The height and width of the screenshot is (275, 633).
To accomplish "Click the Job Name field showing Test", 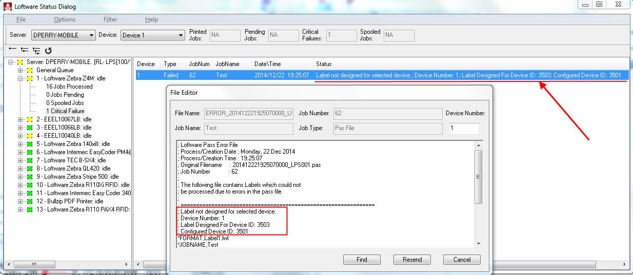I will [249, 129].
